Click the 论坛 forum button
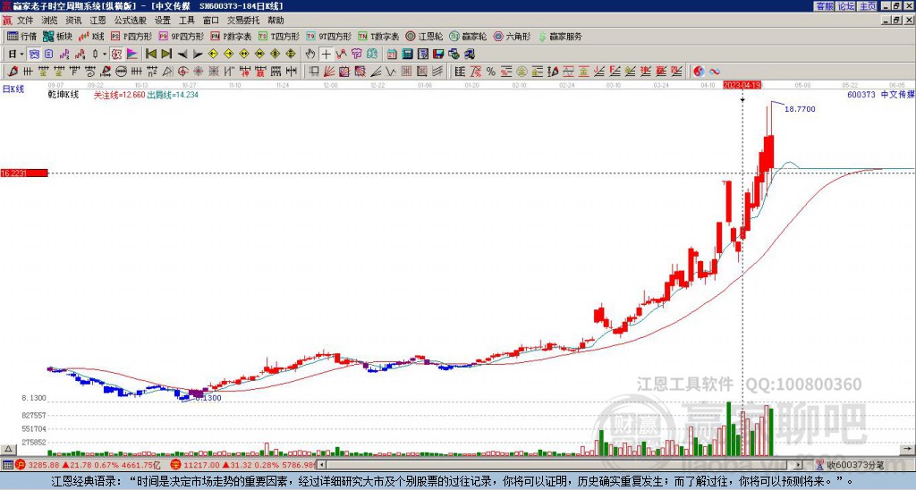916x490 pixels. (x=845, y=6)
